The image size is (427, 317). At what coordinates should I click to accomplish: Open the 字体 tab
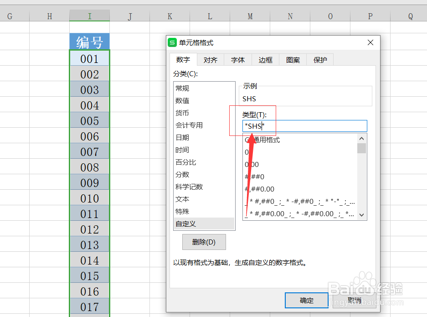pyautogui.click(x=237, y=59)
